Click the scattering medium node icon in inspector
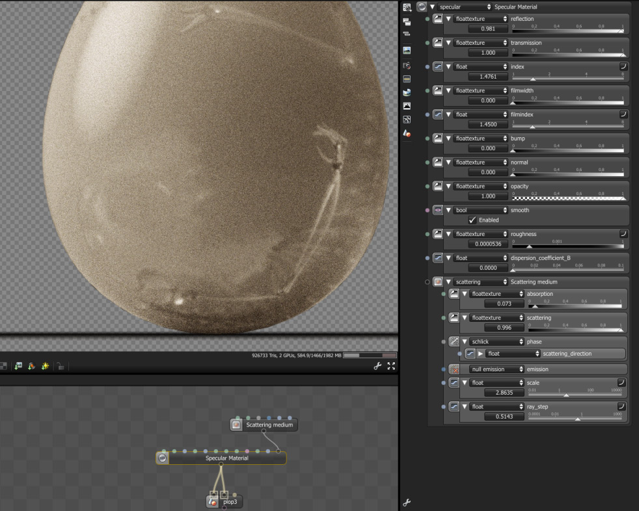This screenshot has width=639, height=511. pos(438,282)
